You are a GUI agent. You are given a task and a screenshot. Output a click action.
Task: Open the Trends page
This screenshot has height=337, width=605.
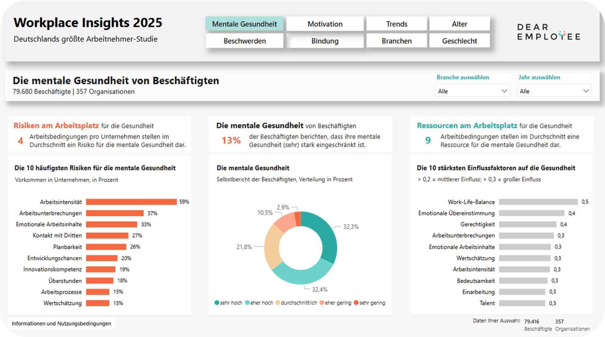[396, 24]
